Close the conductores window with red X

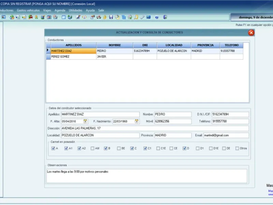[251, 33]
